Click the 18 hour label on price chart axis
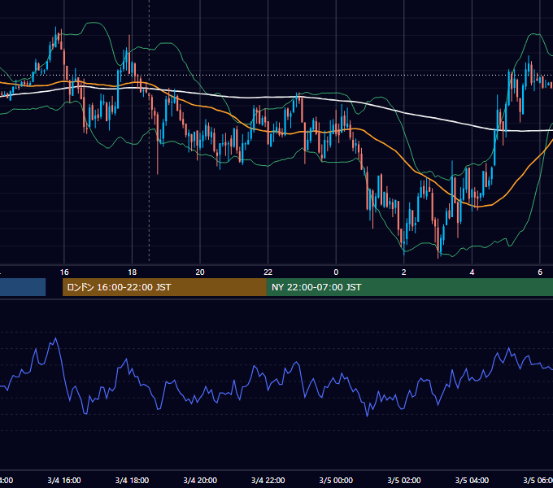 click(x=132, y=272)
